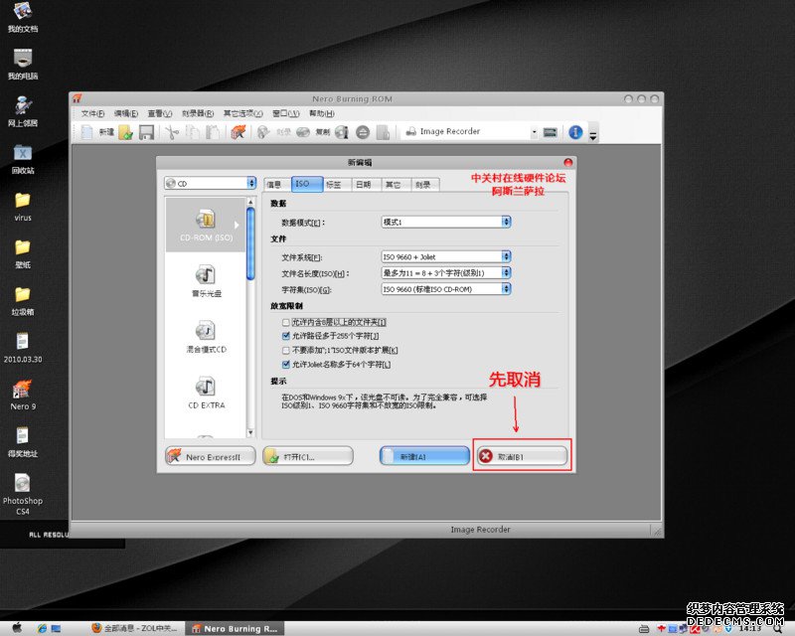Click the Internet Explorer quick launch icon
The height and width of the screenshot is (636, 795).
(42, 628)
